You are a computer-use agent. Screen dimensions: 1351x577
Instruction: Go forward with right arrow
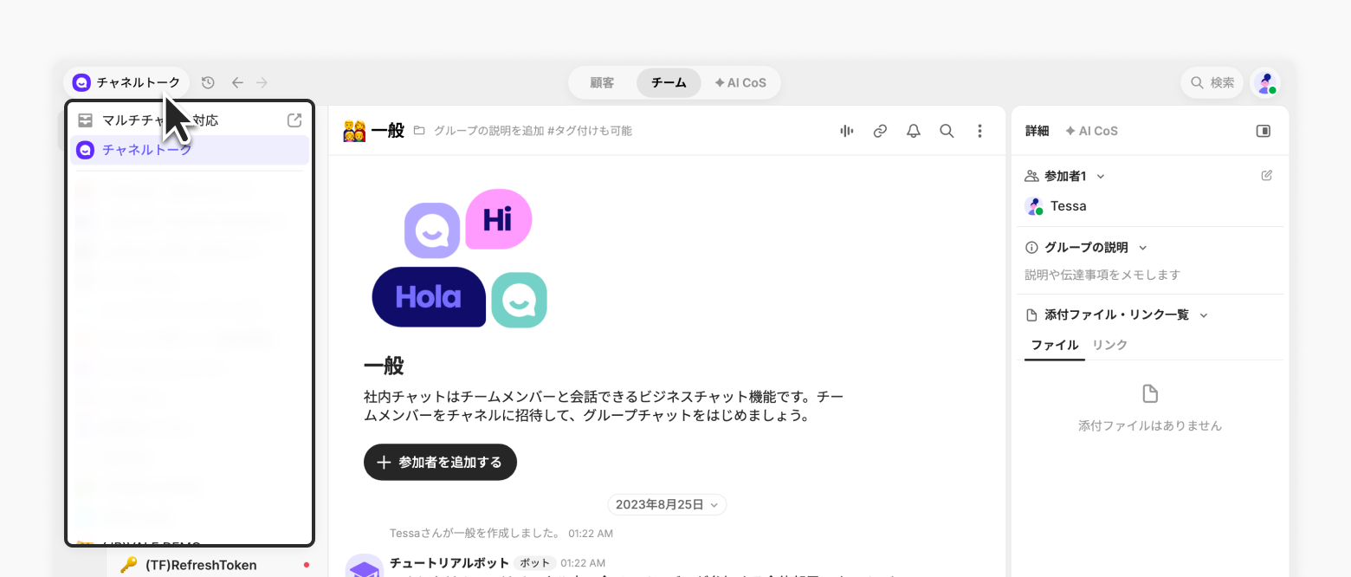click(x=262, y=82)
